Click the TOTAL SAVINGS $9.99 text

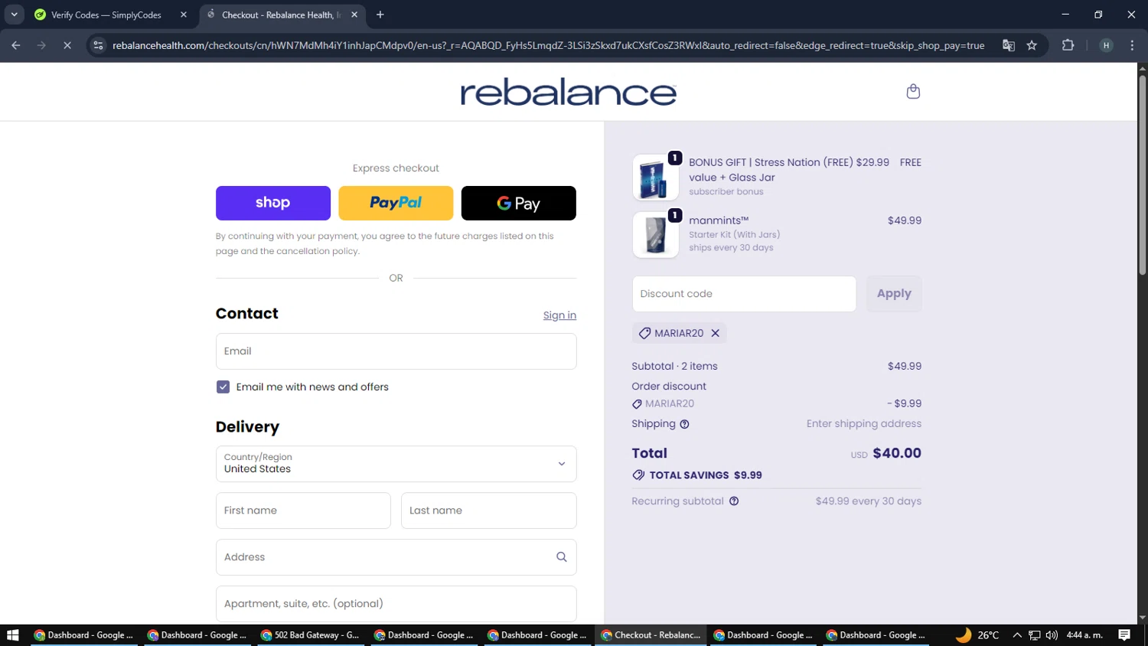pyautogui.click(x=706, y=475)
